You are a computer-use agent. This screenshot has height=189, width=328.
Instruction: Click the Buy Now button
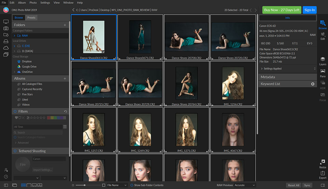pyautogui.click(x=282, y=10)
